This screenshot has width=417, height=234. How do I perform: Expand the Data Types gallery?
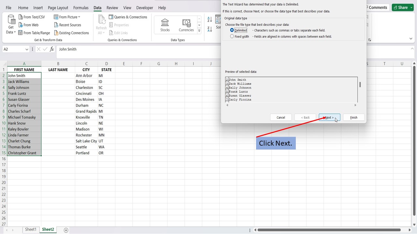pos(199,31)
